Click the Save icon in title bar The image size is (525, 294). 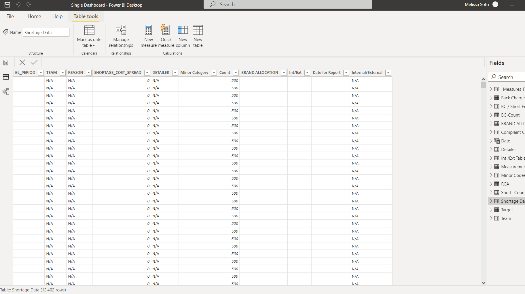7,5
